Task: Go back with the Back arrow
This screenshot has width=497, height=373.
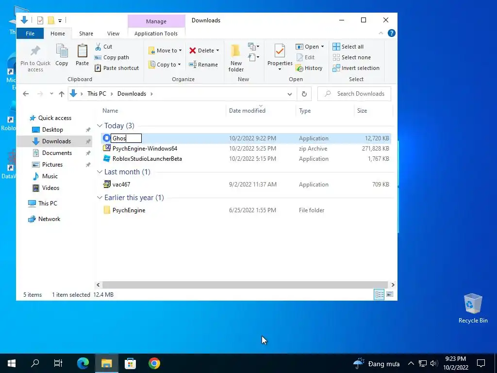Action: pyautogui.click(x=26, y=94)
